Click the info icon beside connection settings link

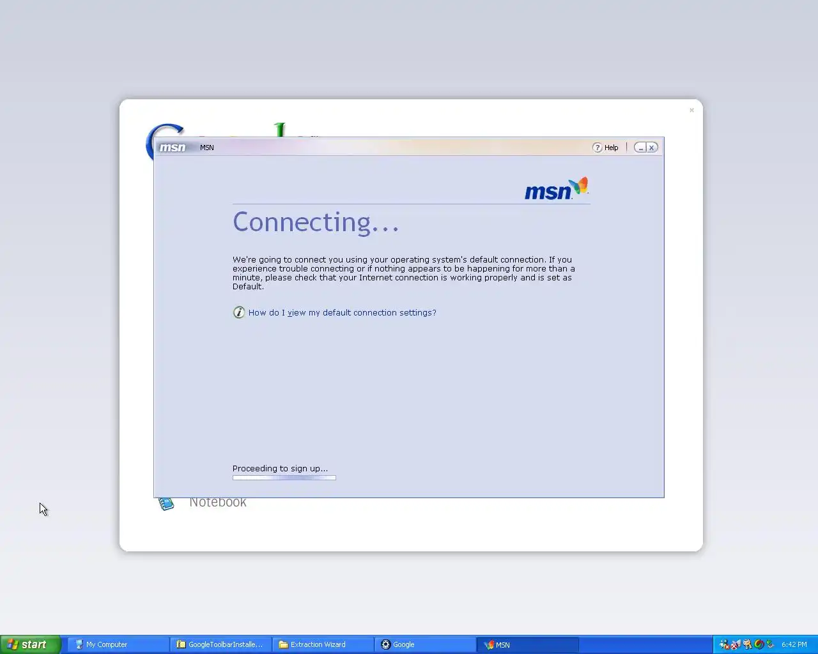238,312
